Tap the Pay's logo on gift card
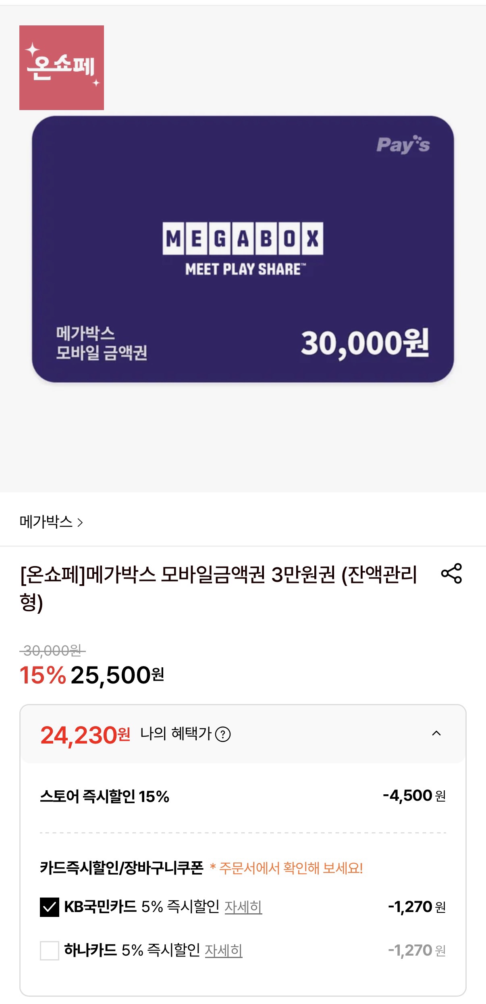The width and height of the screenshot is (486, 1004). [403, 145]
